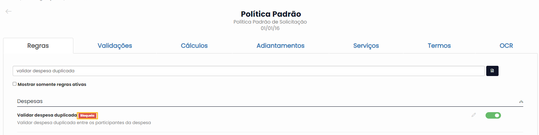
Task: Click the red Bloqueia badge
Action: (x=87, y=116)
